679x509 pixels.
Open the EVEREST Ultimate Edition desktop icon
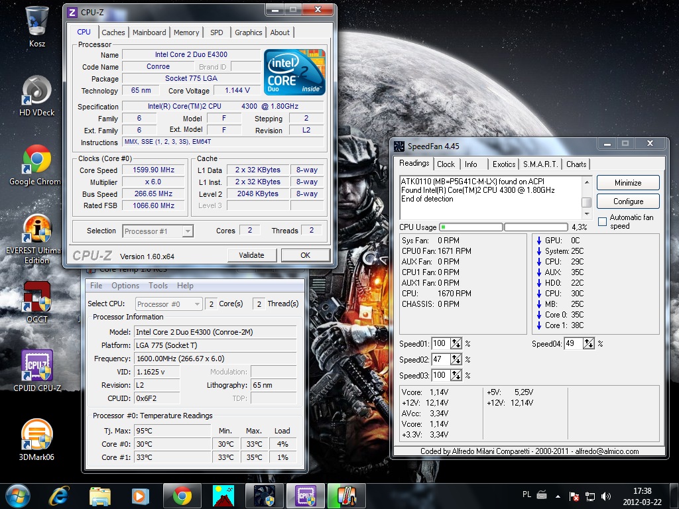tap(37, 229)
